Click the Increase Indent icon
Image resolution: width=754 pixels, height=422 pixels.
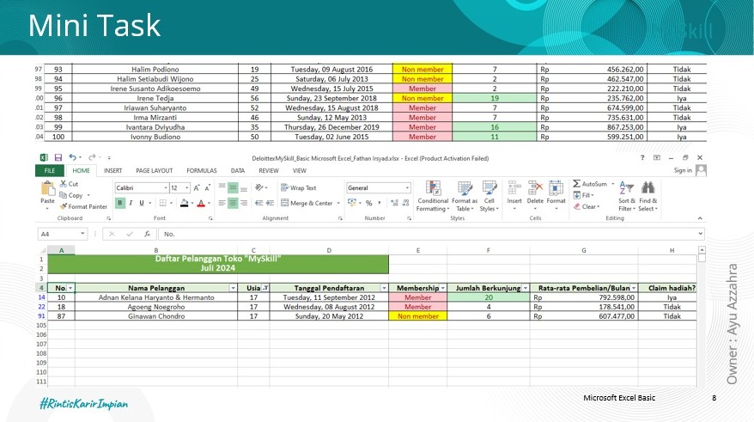(270, 203)
